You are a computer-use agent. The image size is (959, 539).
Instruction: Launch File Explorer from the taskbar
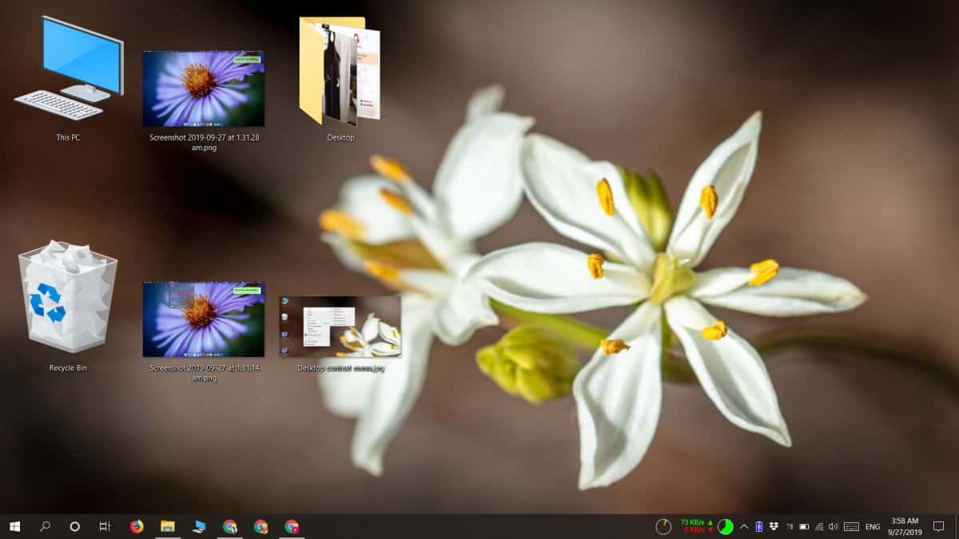165,527
